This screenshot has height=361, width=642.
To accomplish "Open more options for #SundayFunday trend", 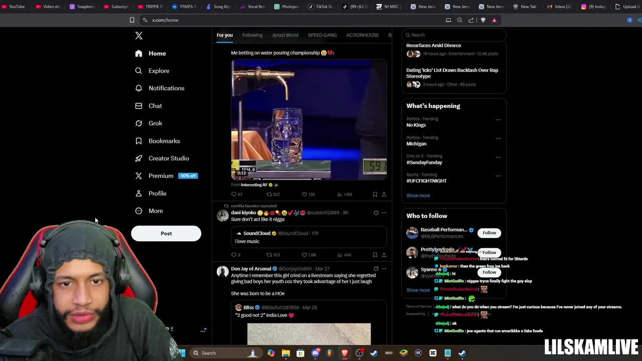I will 498,157.
